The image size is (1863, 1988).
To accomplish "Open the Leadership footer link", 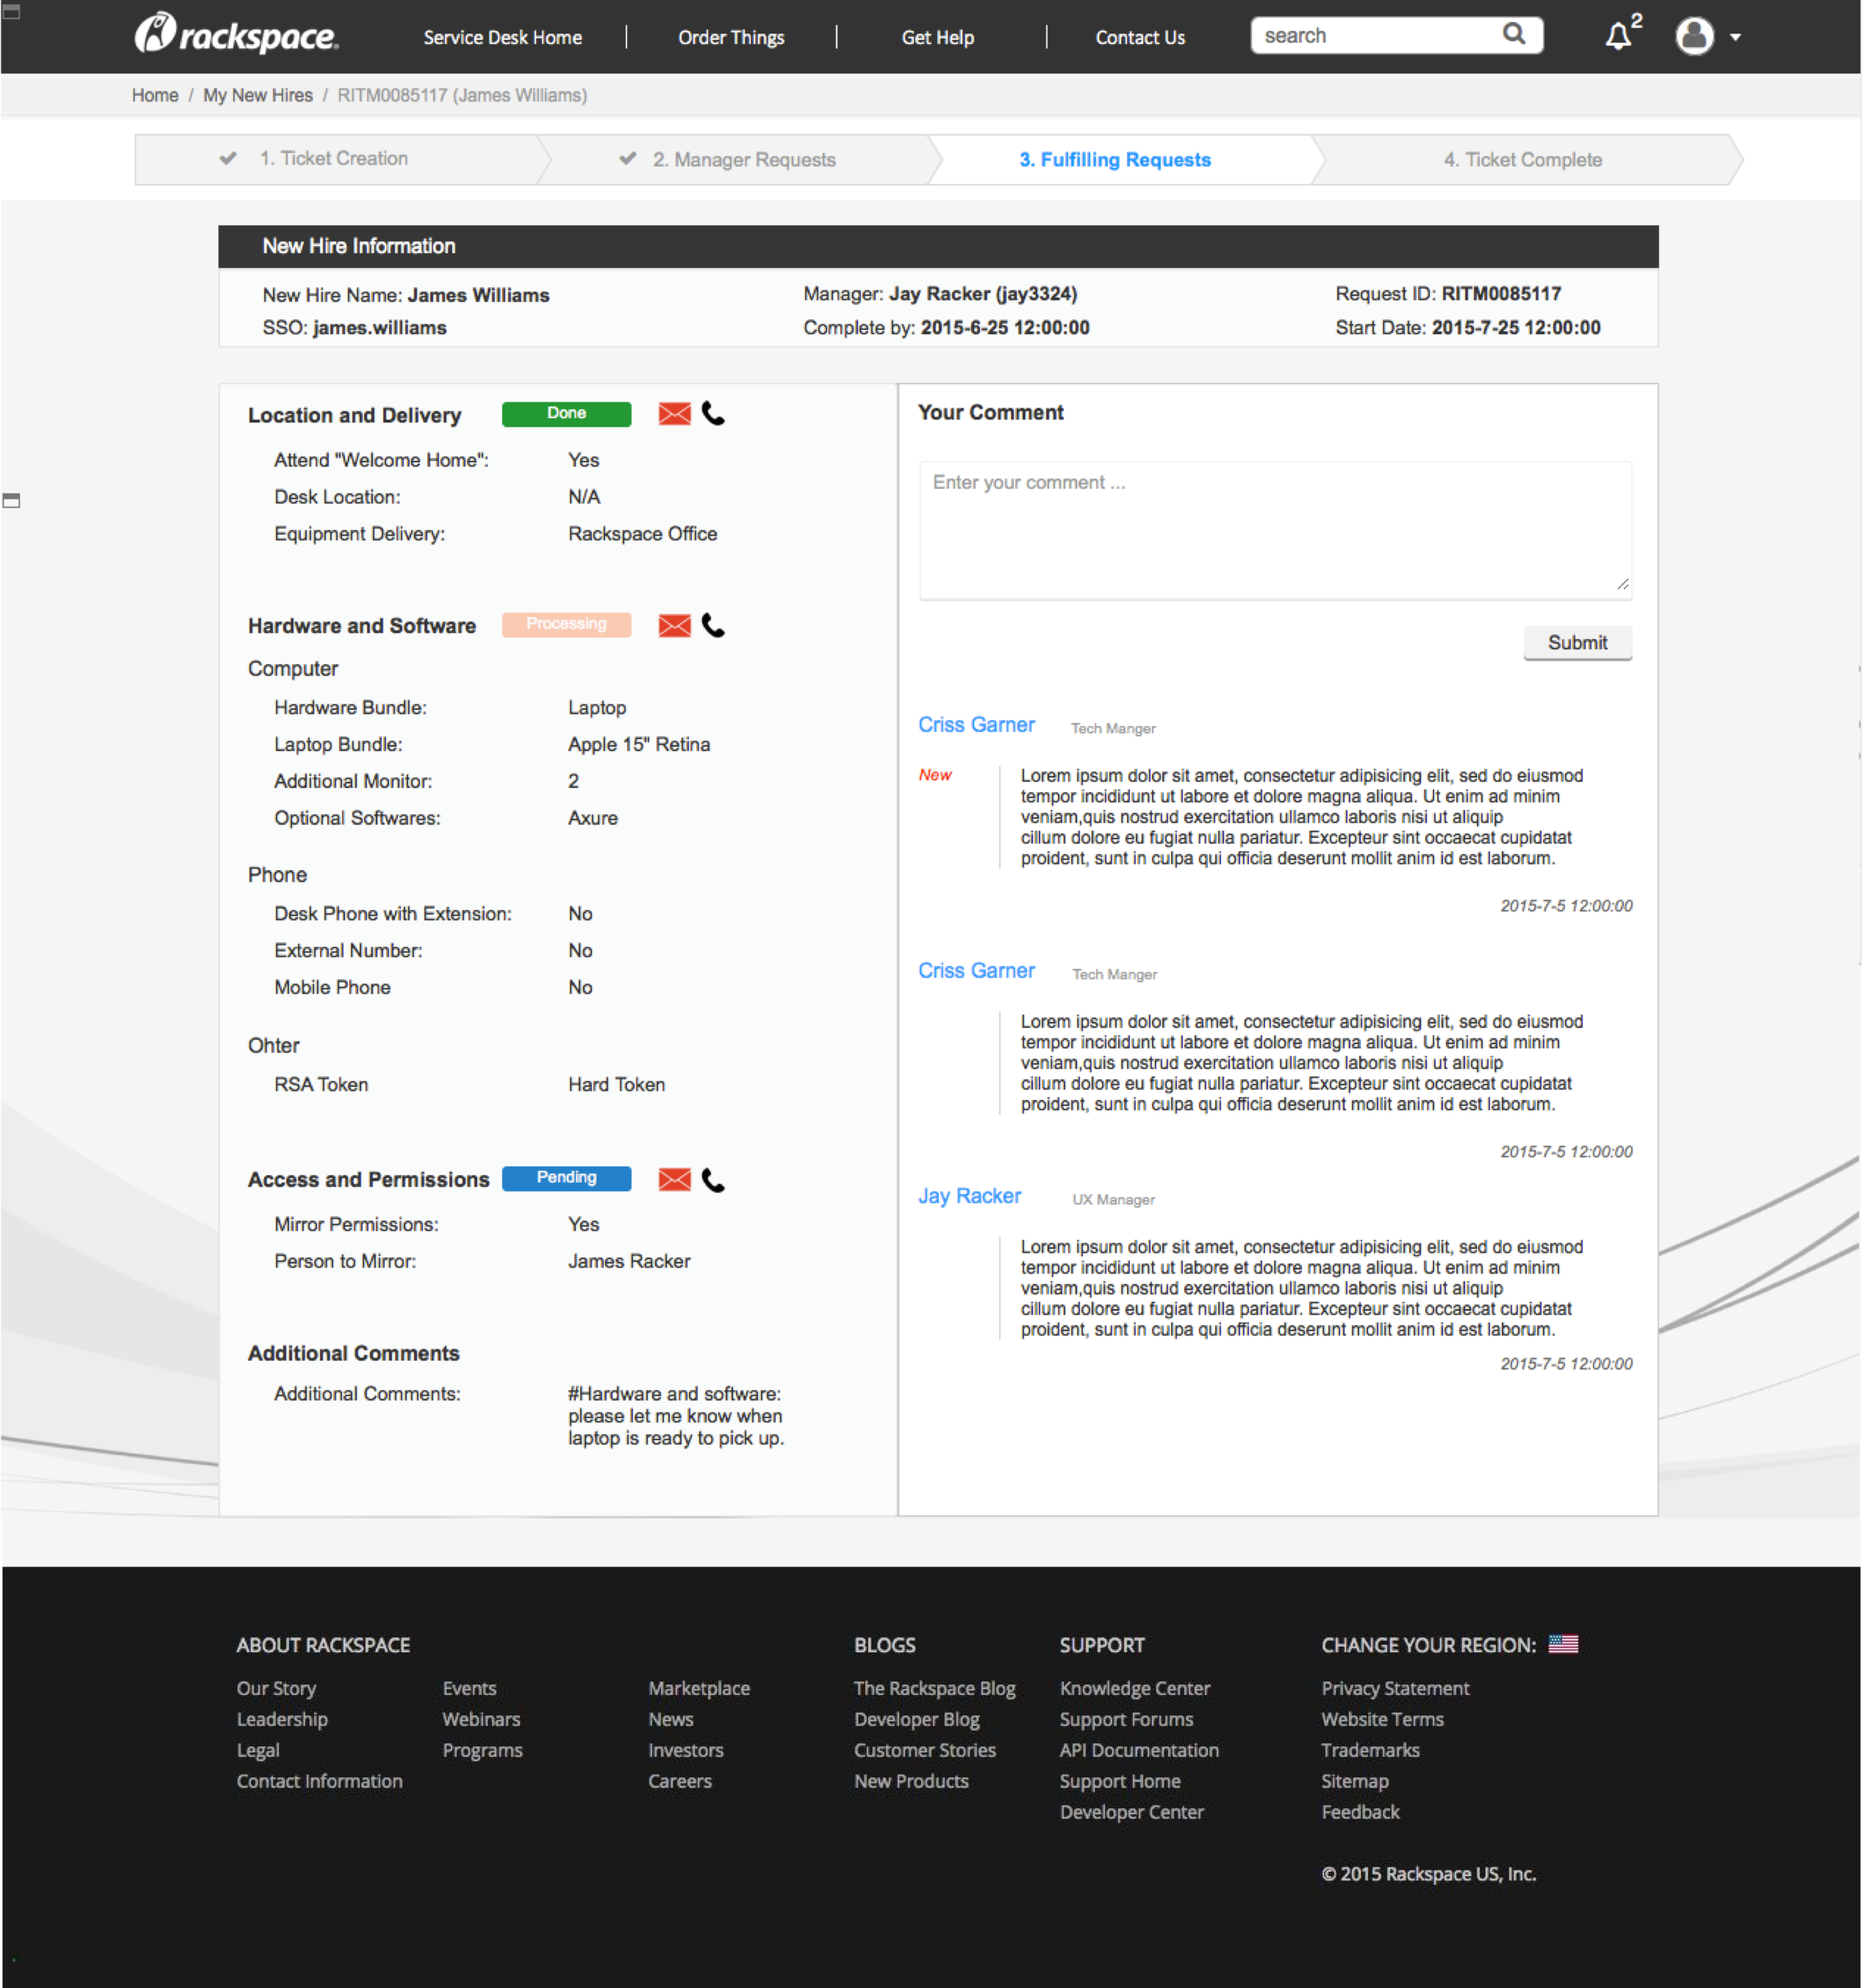I will point(282,1720).
